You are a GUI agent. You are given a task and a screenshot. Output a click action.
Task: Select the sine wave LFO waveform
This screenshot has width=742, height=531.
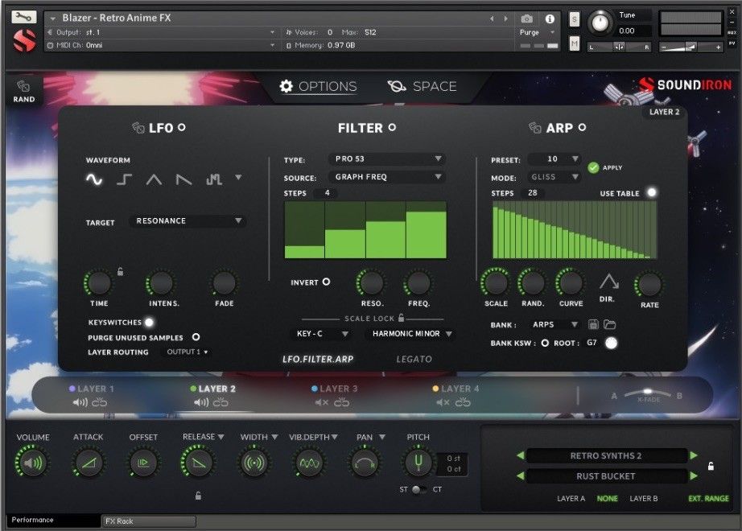95,180
